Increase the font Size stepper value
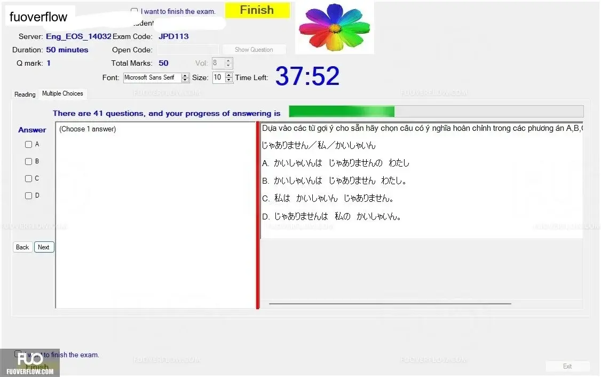601x377 pixels. [229, 75]
